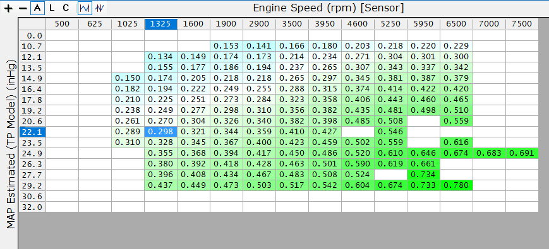Select the L mode button
Image resolution: width=549 pixels, height=249 pixels.
(x=52, y=8)
